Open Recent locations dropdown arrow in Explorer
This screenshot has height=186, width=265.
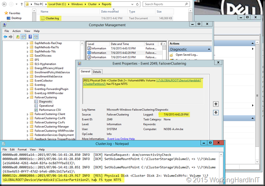pos(16,4)
